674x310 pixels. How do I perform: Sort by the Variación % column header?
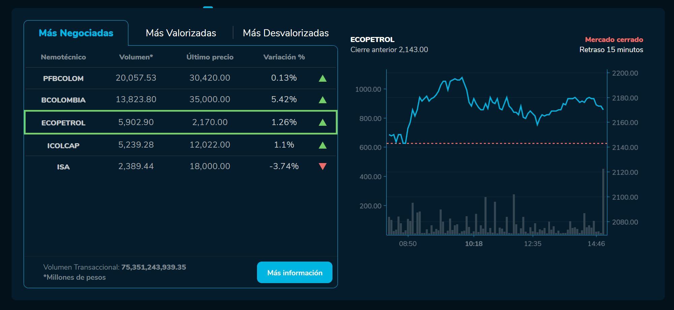[x=284, y=57]
